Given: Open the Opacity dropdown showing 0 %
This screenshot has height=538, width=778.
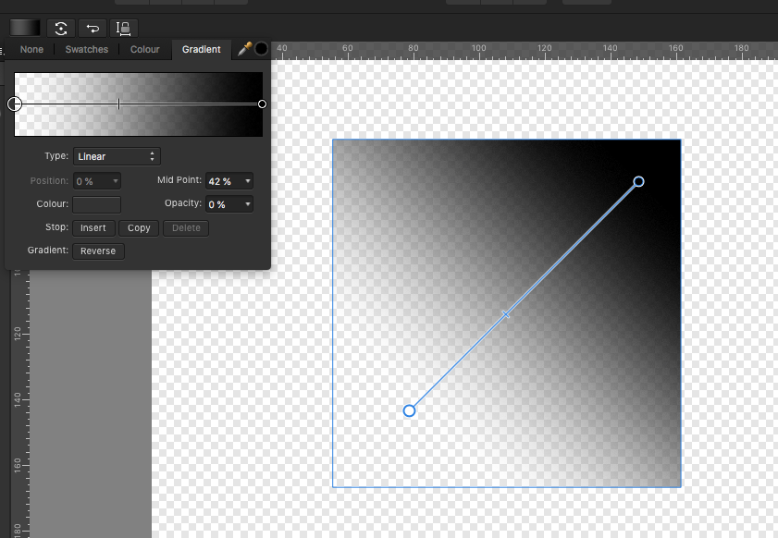Looking at the screenshot, I should point(228,203).
